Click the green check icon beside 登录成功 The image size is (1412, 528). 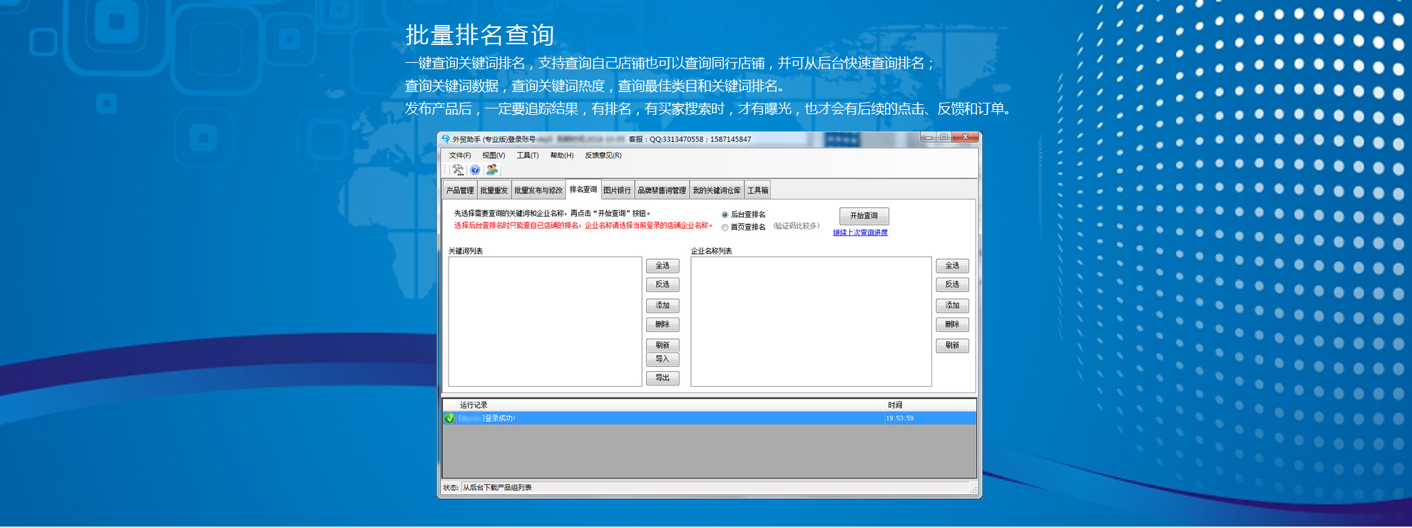[449, 418]
